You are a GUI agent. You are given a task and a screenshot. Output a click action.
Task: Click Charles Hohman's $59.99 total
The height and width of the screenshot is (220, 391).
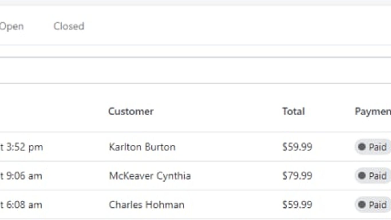coord(297,205)
